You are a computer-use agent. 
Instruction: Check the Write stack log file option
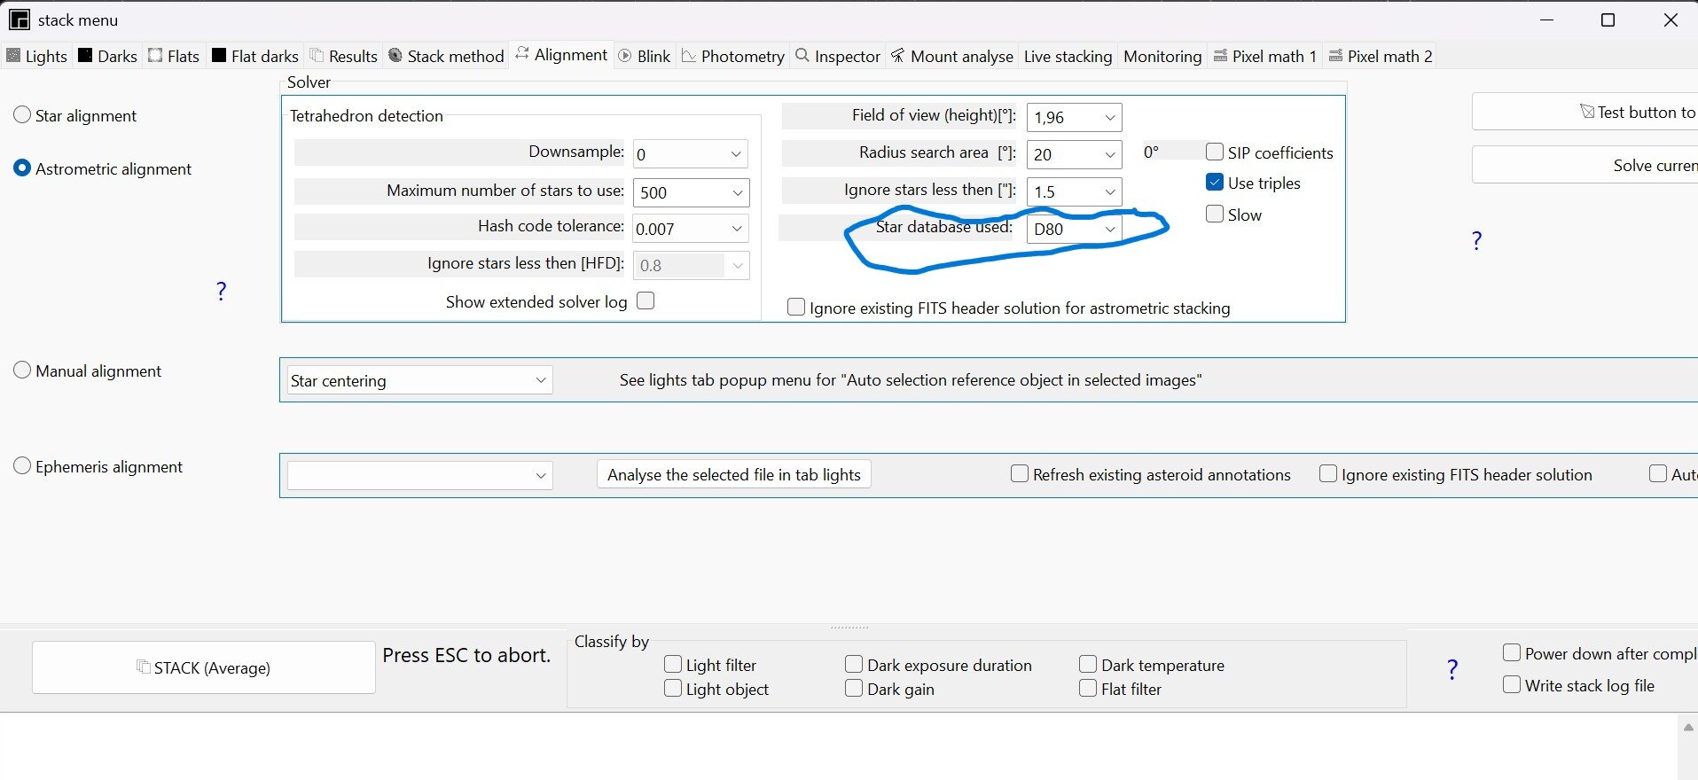pos(1512,685)
